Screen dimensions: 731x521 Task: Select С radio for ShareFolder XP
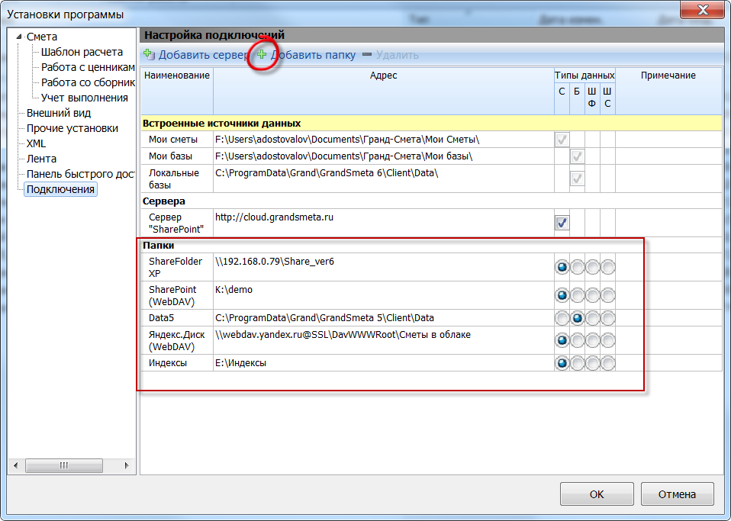[562, 267]
